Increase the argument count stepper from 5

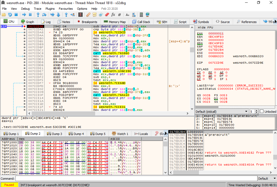(x=257, y=111)
